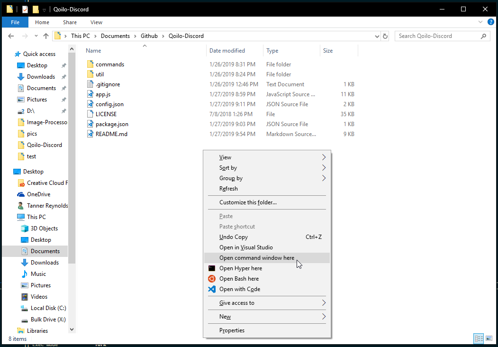Viewport: 498px width, 347px height.
Task: Click the Videos film icon in sidebar
Action: tap(25, 297)
